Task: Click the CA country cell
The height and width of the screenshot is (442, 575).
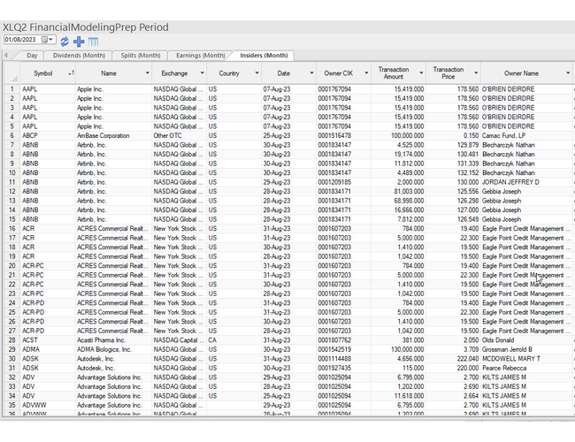Action: (x=234, y=340)
